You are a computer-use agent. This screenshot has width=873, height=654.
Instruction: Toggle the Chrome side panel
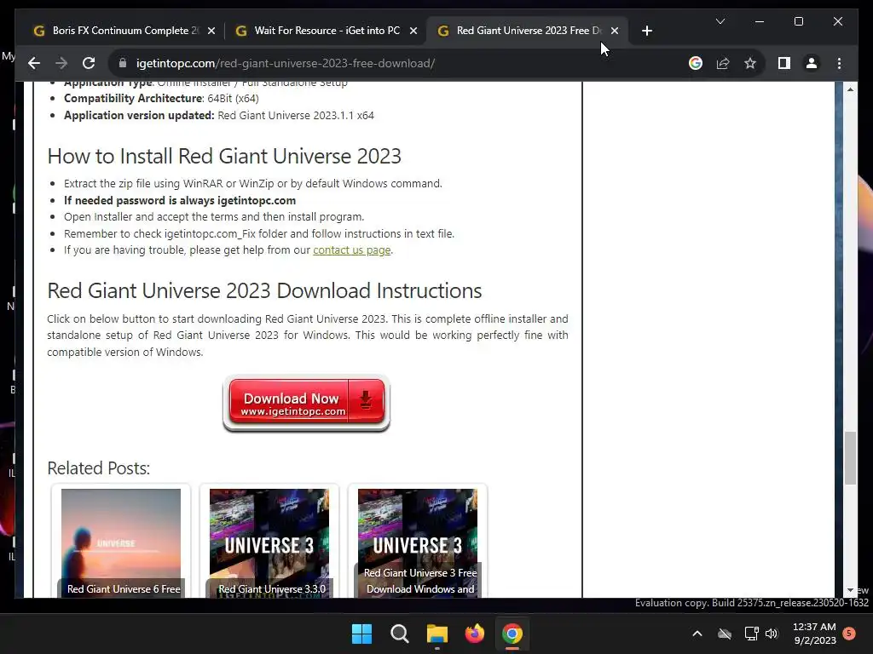(784, 63)
